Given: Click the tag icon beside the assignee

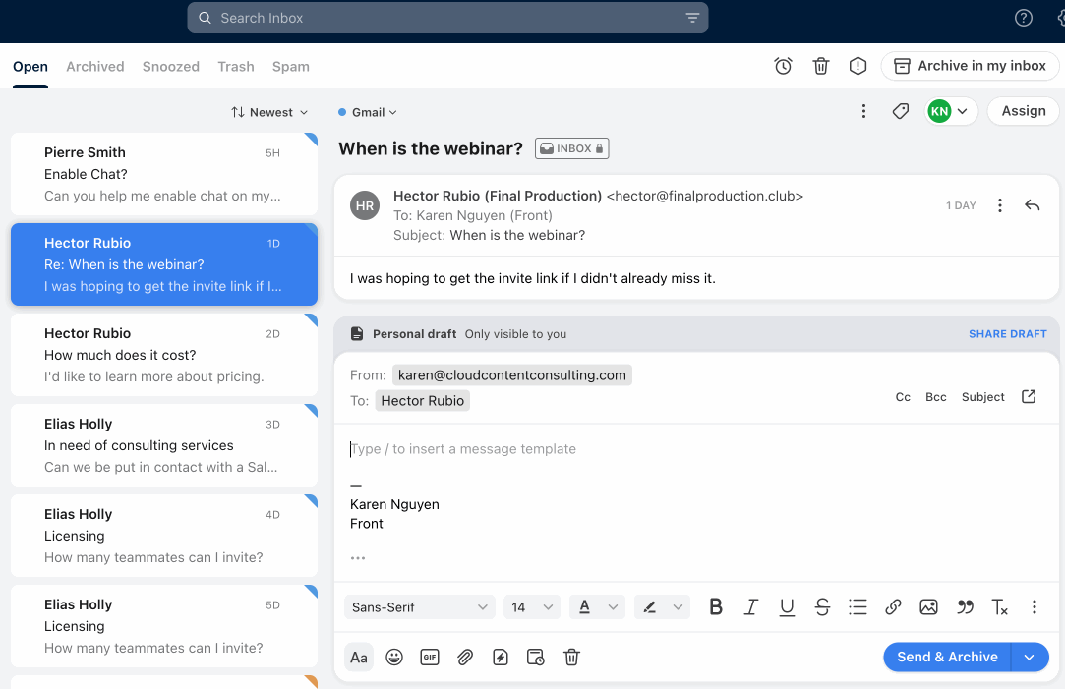Looking at the screenshot, I should [900, 111].
